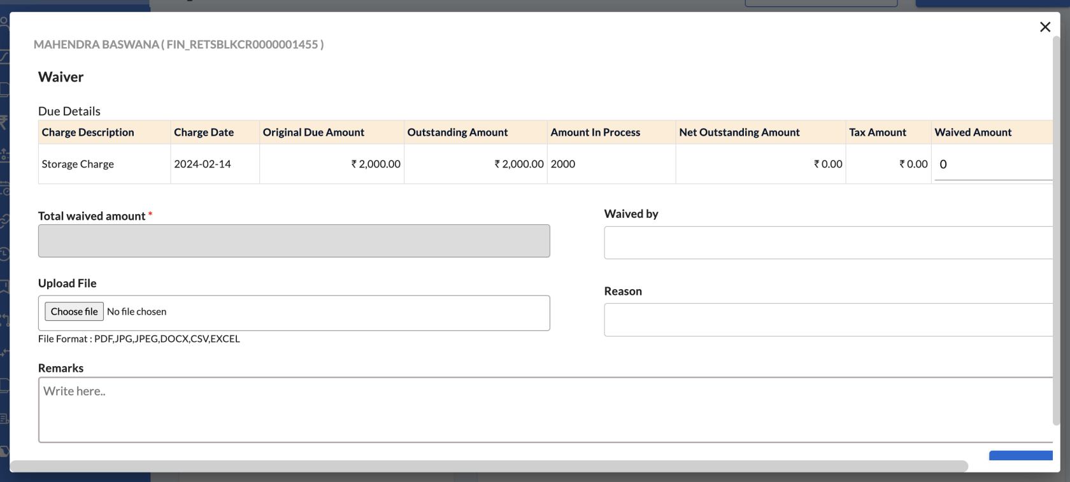Click the Tax Amount value ₹ 0.00
Viewport: 1070px width, 482px height.
point(913,164)
